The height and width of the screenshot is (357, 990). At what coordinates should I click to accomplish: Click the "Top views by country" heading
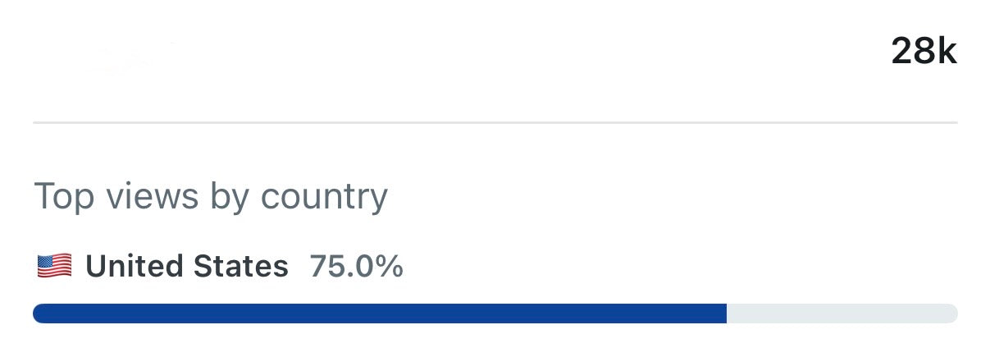pos(210,197)
